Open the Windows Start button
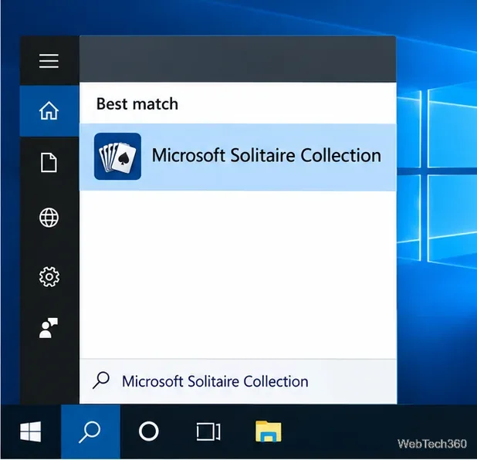 coord(30,431)
